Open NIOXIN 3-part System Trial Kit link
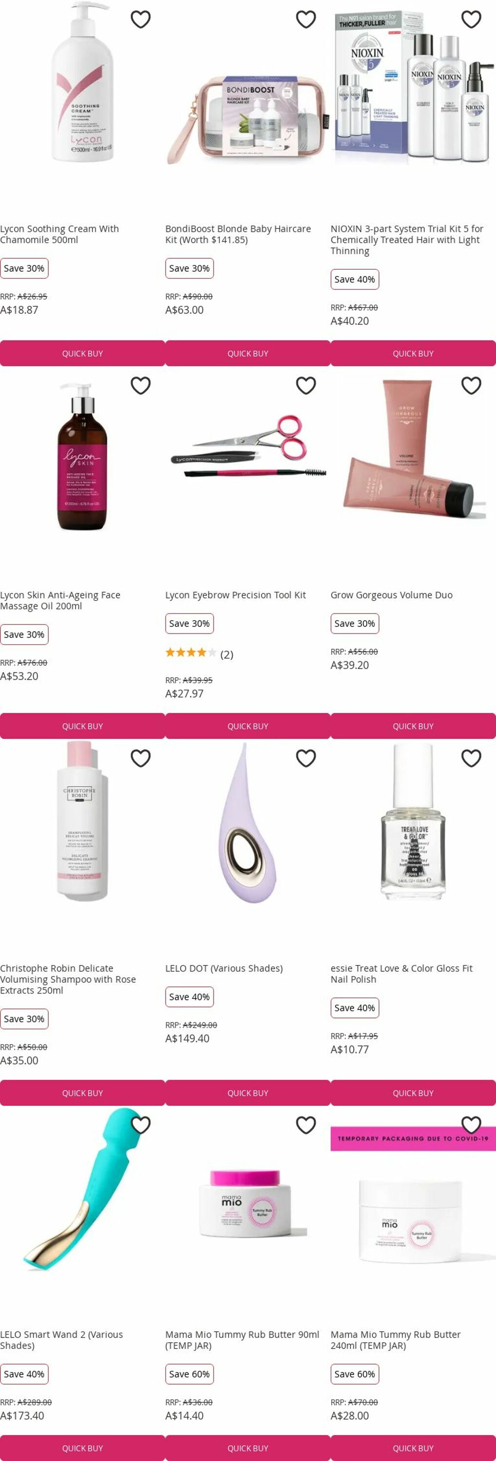This screenshot has width=496, height=1461. tap(407, 240)
